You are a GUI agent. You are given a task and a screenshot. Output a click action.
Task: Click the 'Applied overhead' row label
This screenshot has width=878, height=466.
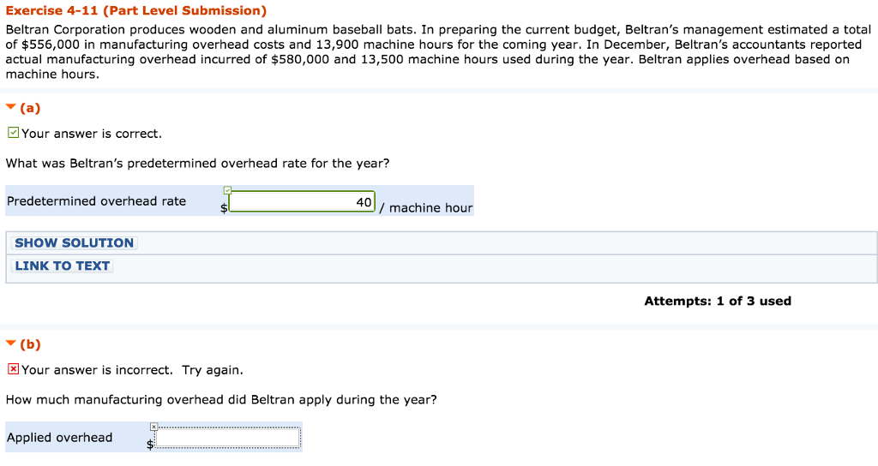[60, 438]
